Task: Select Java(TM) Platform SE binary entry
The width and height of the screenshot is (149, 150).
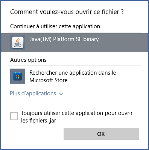Action: tap(74, 43)
